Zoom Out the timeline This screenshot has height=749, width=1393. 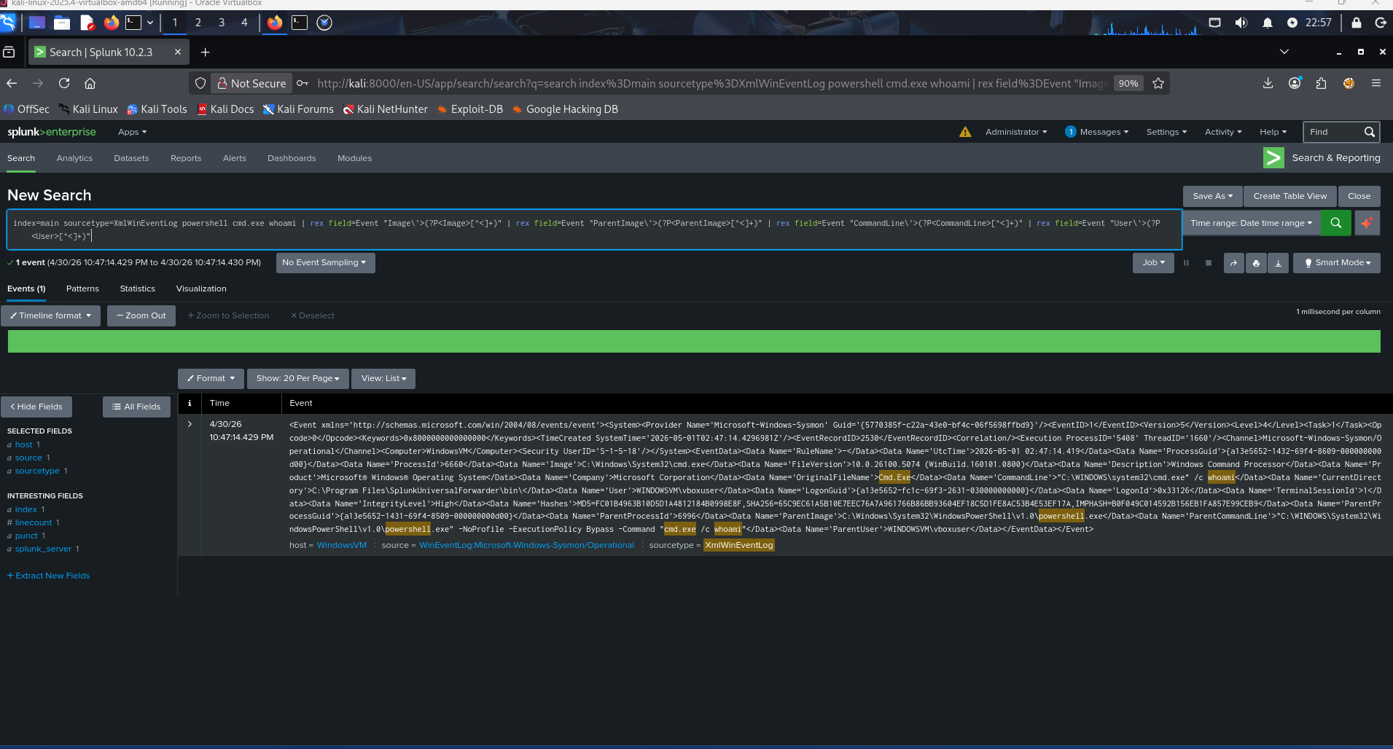(x=141, y=315)
